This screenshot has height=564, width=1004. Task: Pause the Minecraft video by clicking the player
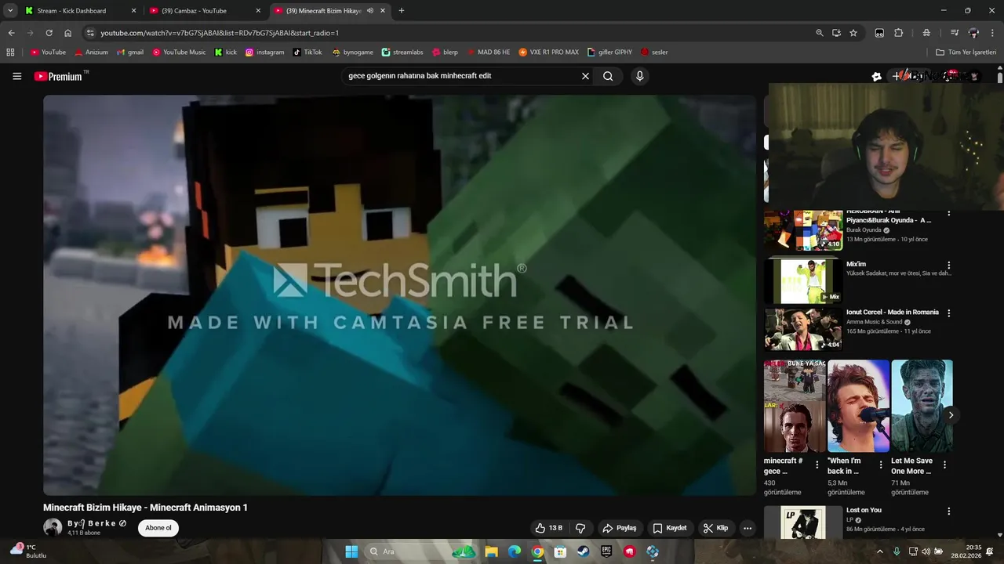(x=399, y=295)
